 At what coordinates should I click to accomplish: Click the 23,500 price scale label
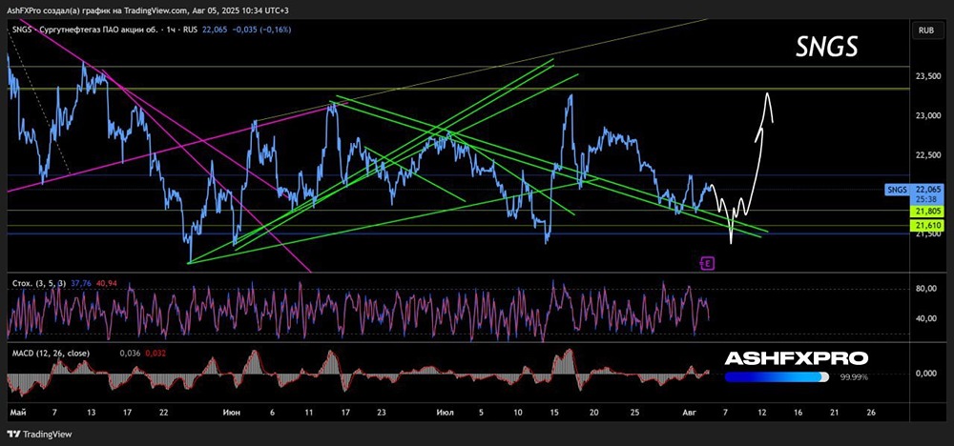(928, 76)
